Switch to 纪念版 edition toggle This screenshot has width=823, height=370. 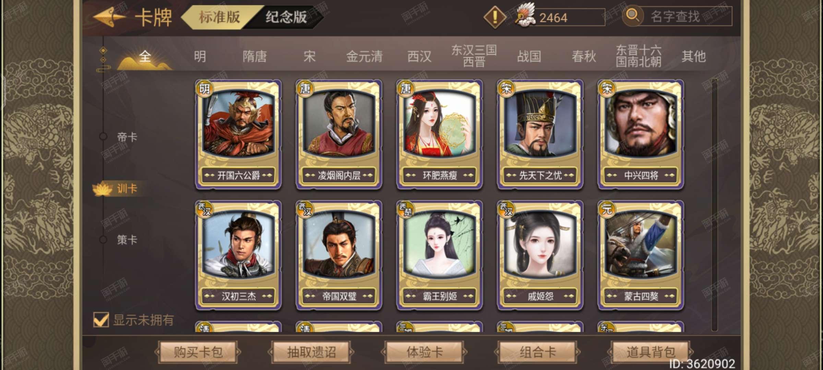(x=286, y=17)
